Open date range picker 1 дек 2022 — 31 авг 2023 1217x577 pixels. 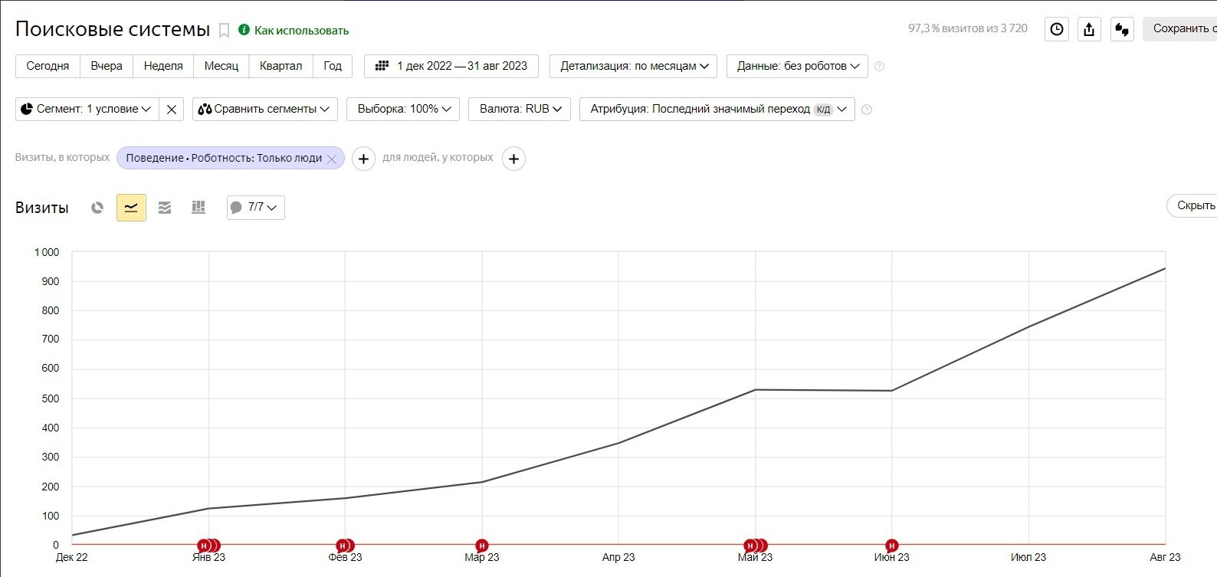click(451, 66)
